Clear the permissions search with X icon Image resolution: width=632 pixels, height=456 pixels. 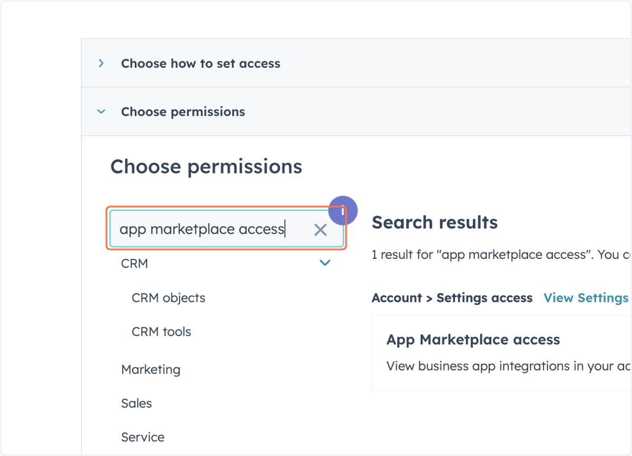(x=320, y=229)
